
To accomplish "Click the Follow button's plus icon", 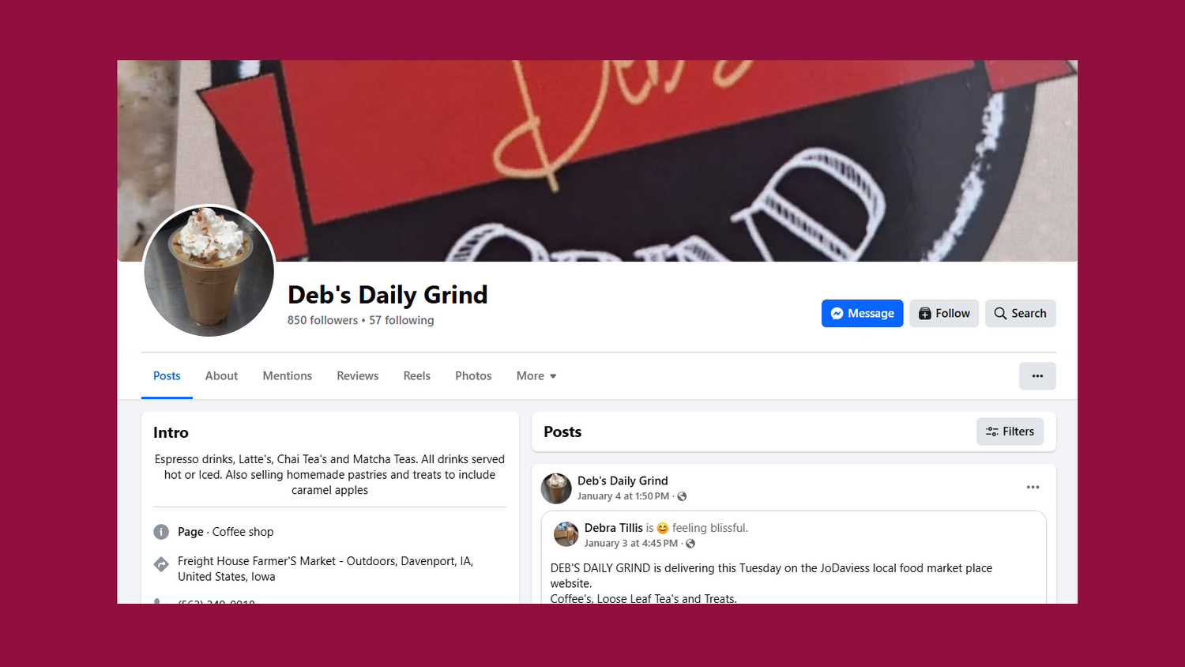I will click(x=924, y=314).
